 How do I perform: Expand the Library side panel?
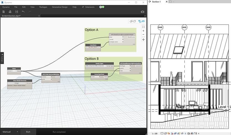pyautogui.click(x=2, y=58)
